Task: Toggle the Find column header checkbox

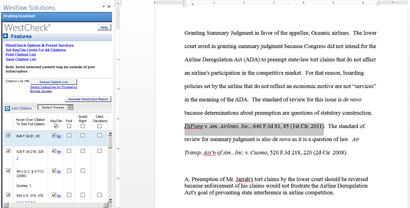Action: 69,126
